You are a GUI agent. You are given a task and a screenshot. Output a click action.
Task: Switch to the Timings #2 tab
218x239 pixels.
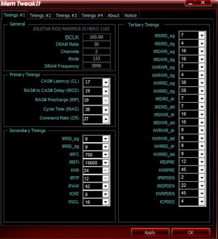click(x=40, y=16)
